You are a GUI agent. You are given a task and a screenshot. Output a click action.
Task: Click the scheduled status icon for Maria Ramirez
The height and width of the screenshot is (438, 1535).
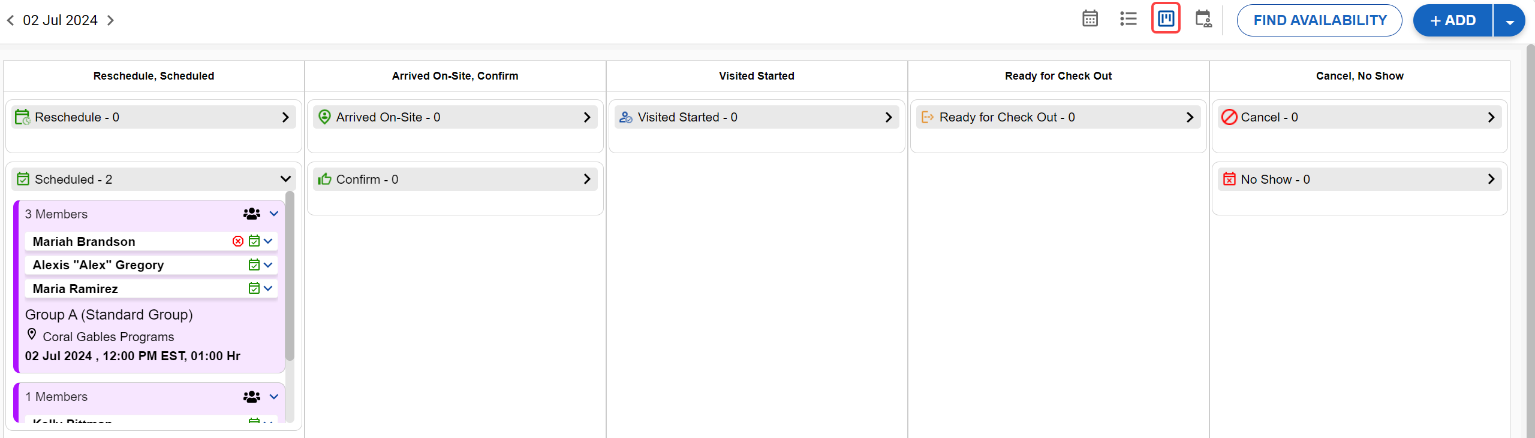[254, 288]
